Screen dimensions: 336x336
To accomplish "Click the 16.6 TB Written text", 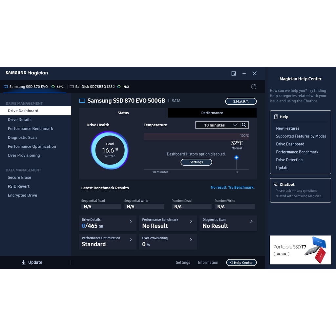I will coord(110,152).
